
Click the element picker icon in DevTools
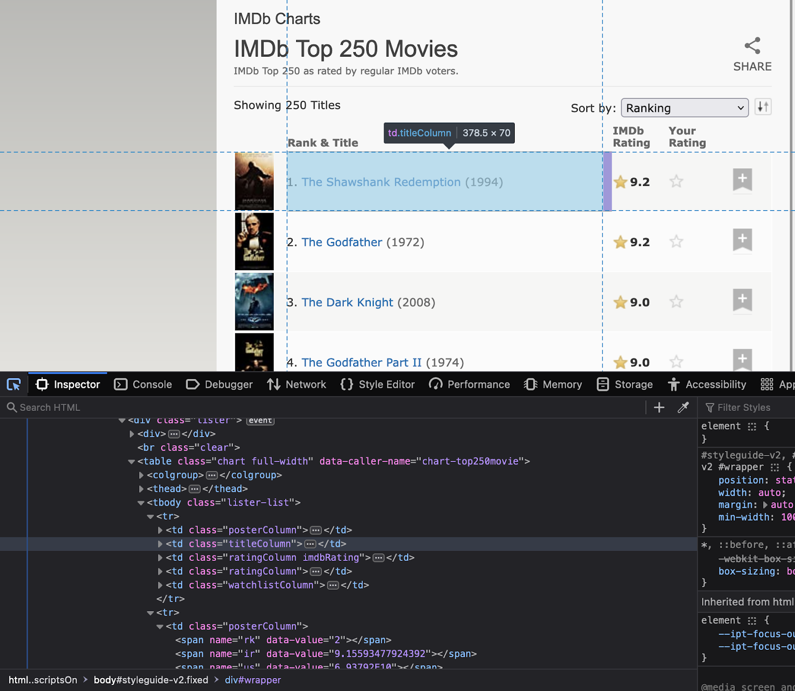coord(13,384)
